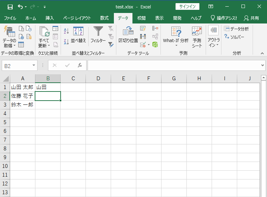This screenshot has width=267, height=197.
Task: Click the Forecast Sheet (予測シート) icon
Action: (x=197, y=31)
